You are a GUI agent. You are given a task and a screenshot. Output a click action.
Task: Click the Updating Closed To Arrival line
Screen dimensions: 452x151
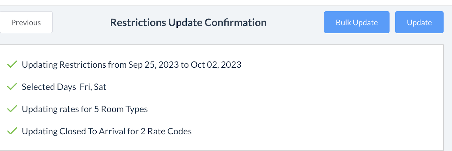coord(107,131)
